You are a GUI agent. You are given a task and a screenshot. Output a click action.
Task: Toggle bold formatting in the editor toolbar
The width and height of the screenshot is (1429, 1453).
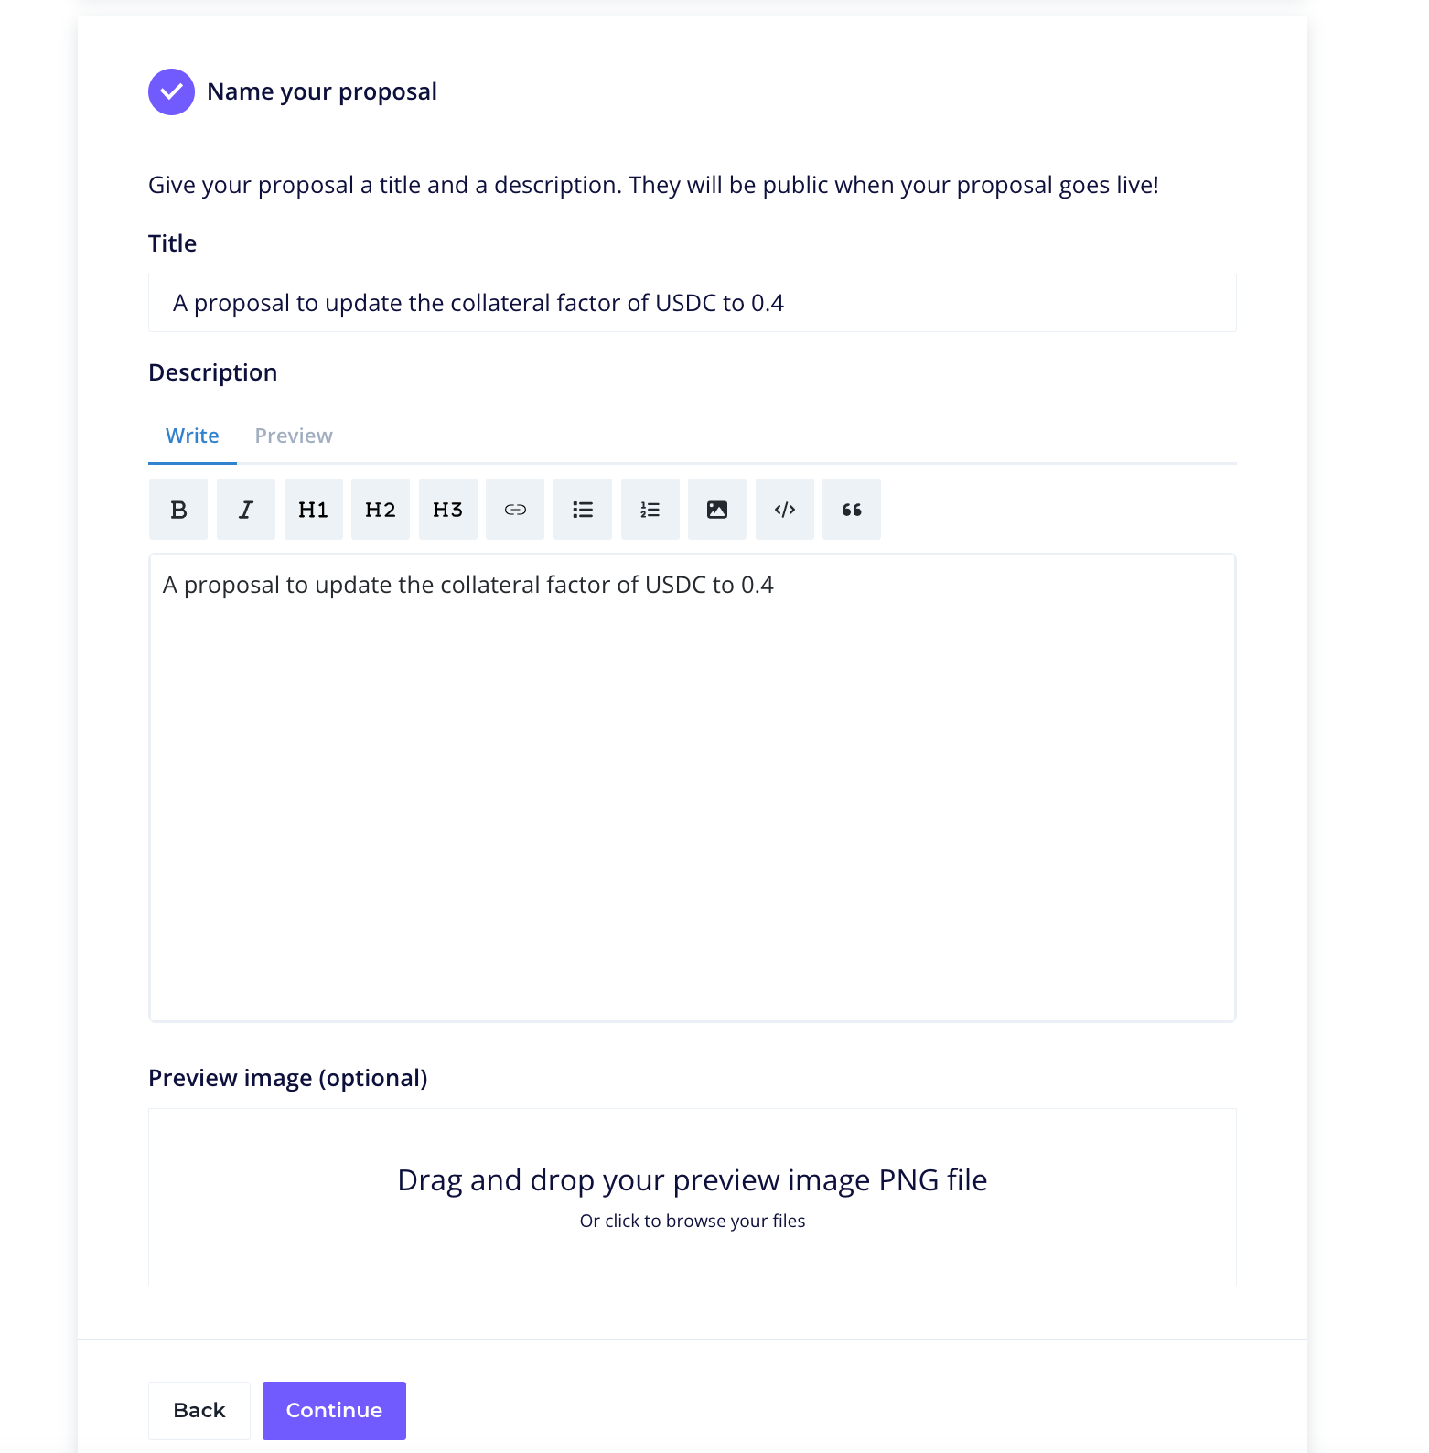[178, 510]
